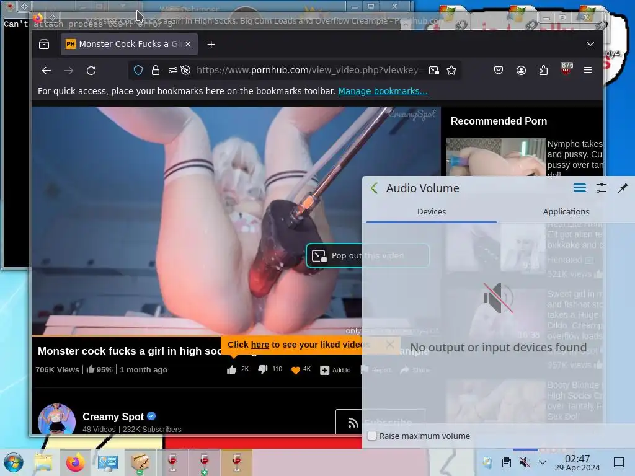The height and width of the screenshot is (476, 635).
Task: Follow the Manage bookmarks link
Action: 383,91
